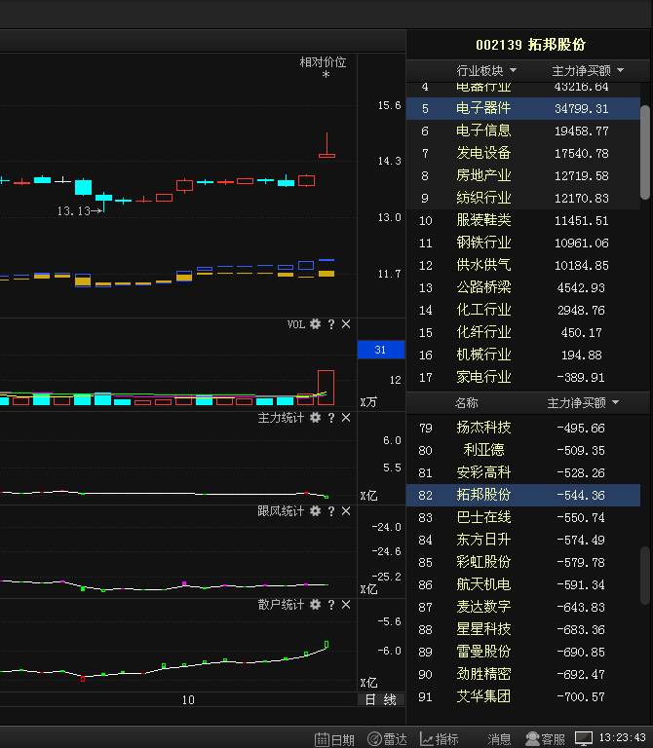Open 消息 messages in status bar

click(499, 739)
